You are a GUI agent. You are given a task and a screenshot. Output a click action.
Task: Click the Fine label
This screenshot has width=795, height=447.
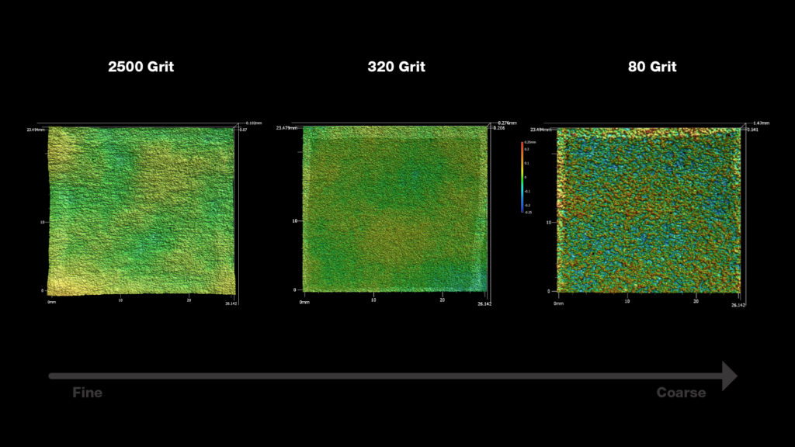(x=86, y=393)
